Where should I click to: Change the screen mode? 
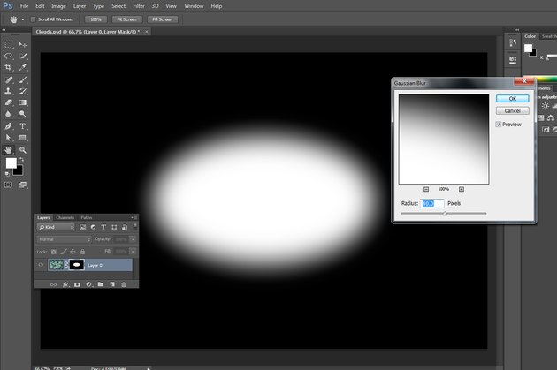[22, 185]
